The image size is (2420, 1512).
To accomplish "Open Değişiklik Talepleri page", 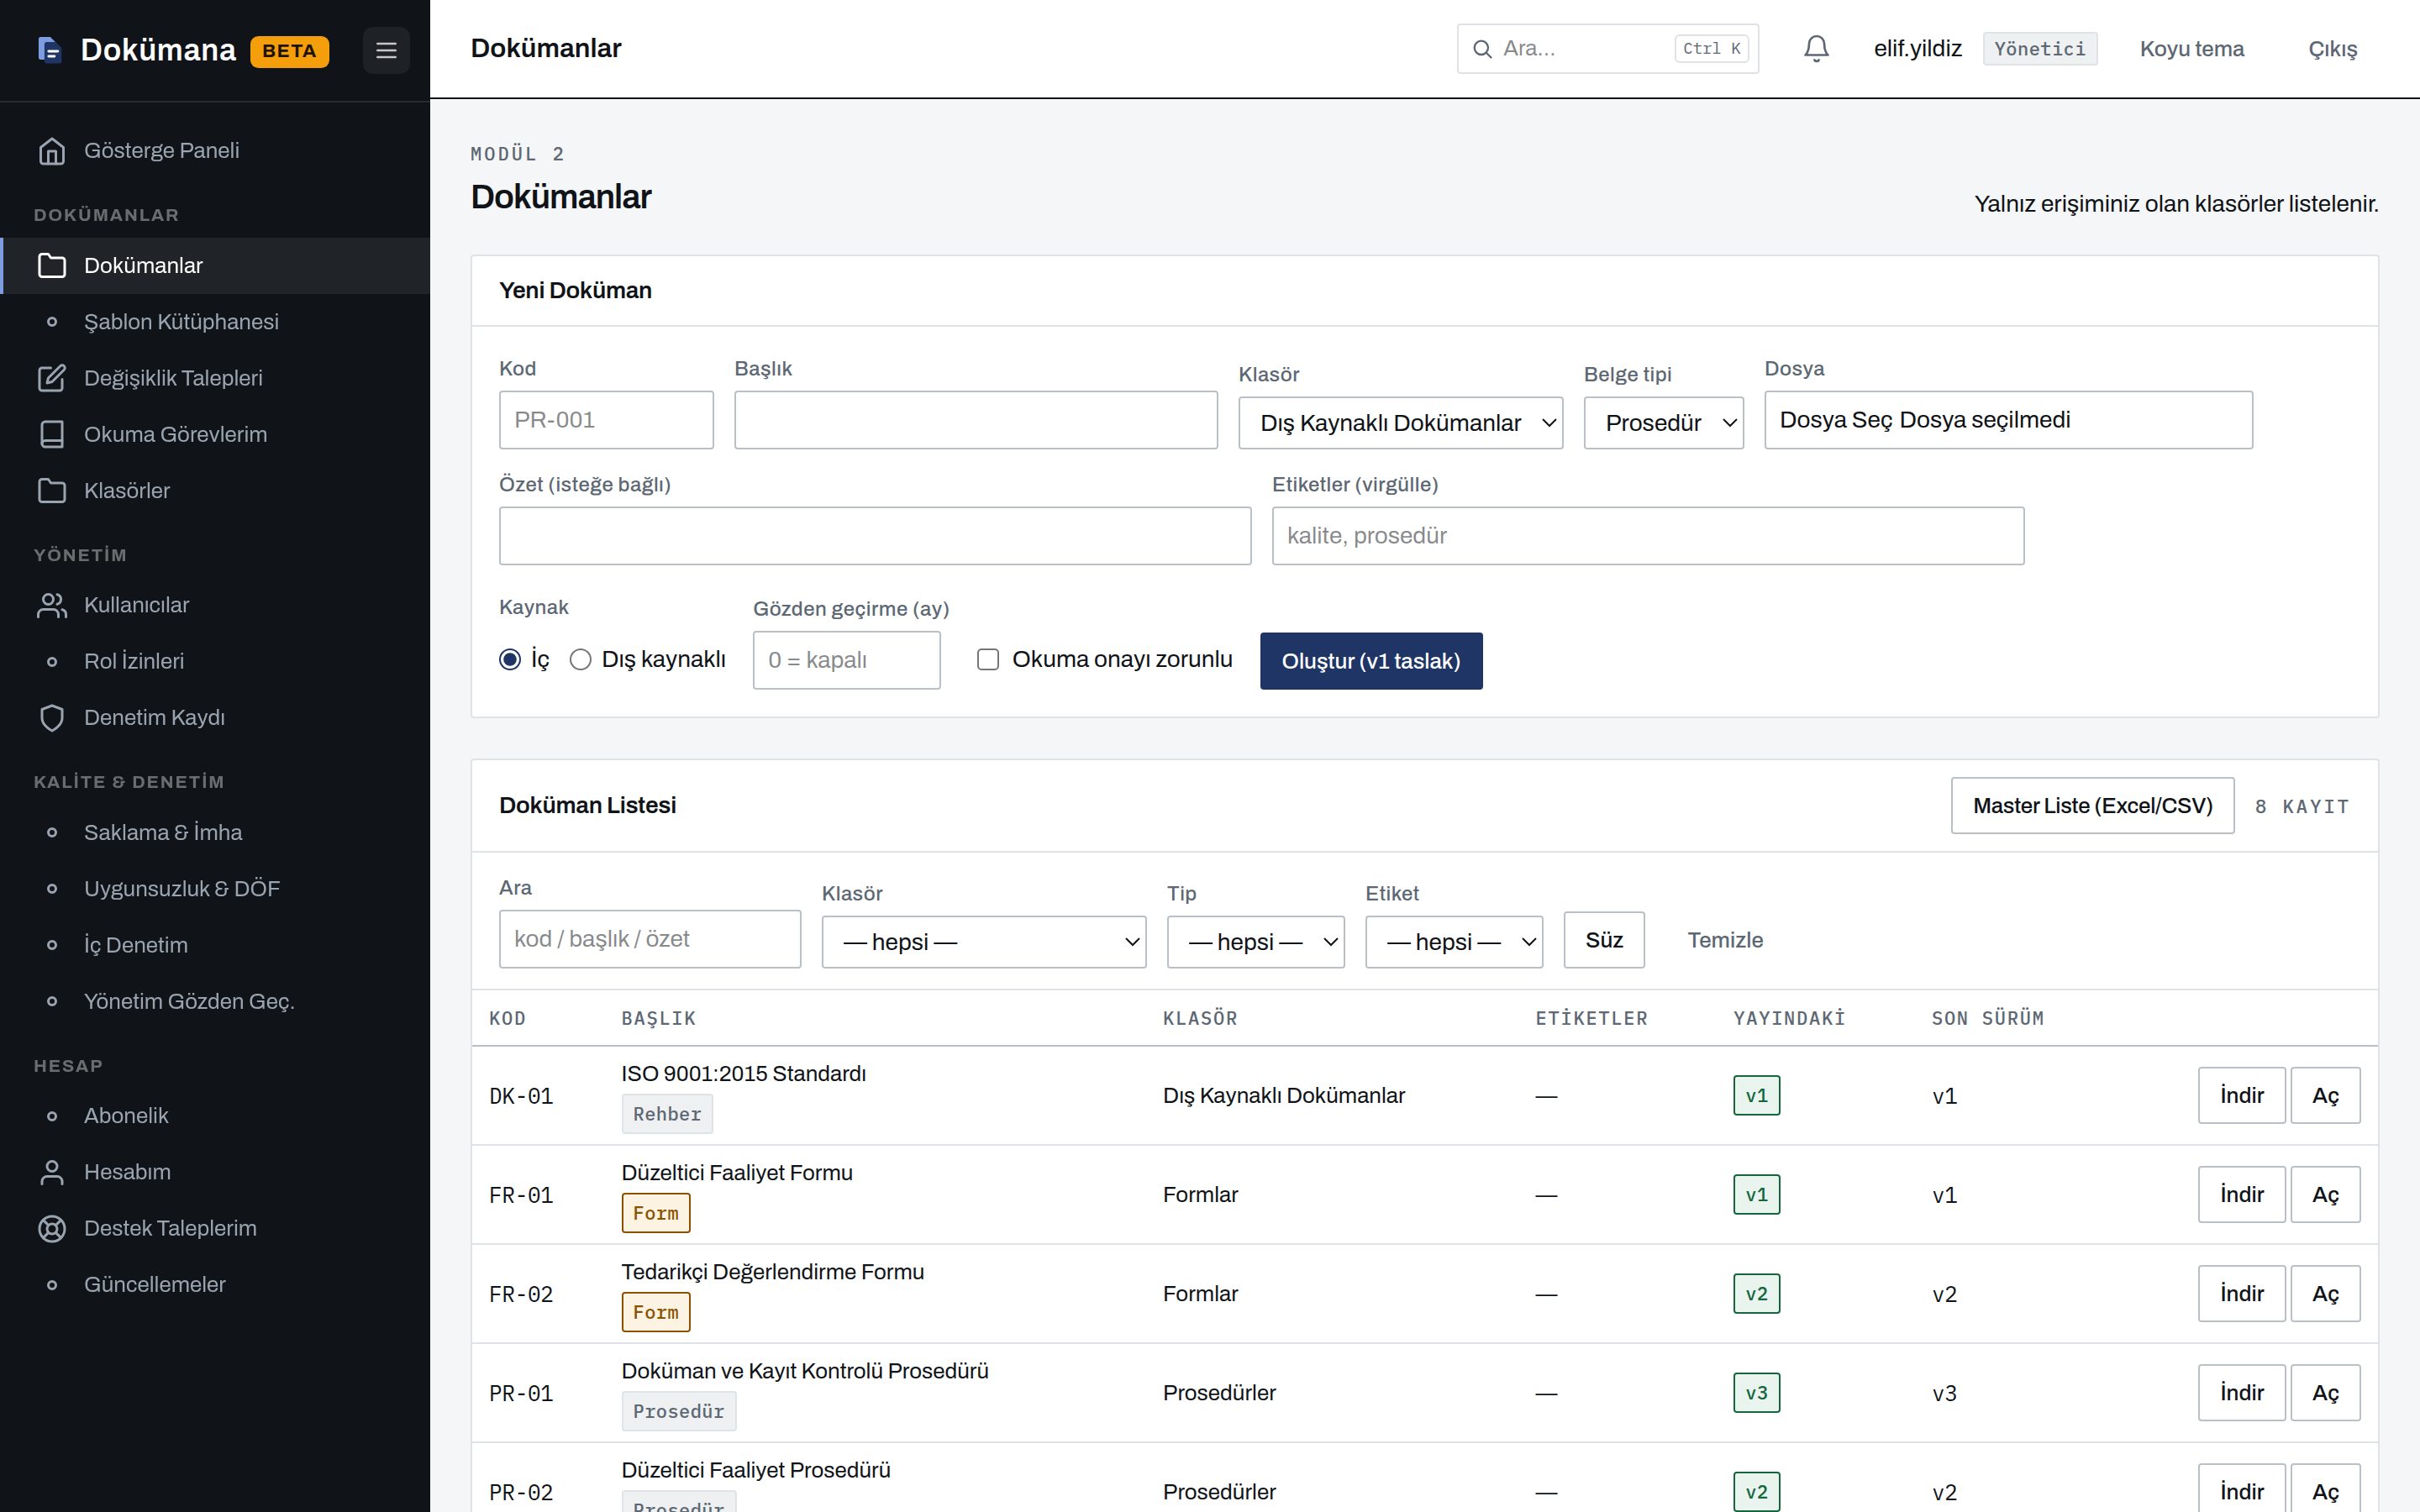I will tap(215, 378).
